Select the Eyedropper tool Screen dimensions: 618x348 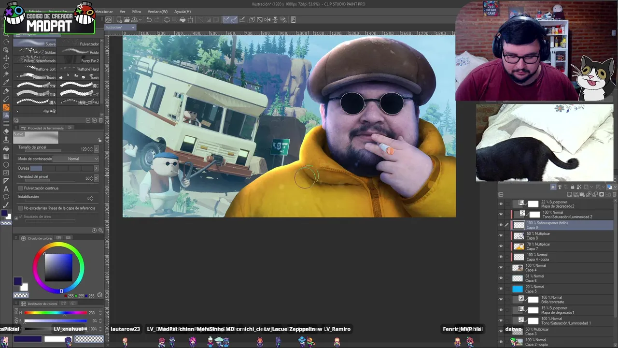click(x=6, y=82)
